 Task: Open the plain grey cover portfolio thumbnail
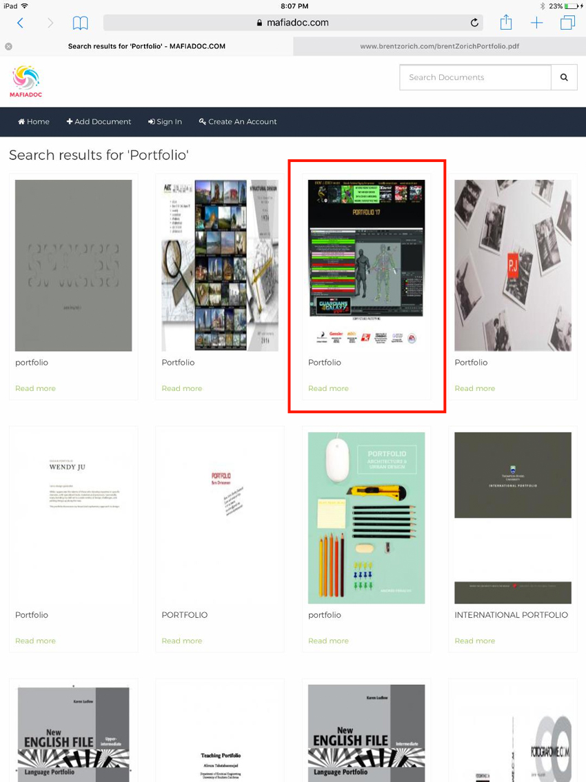(x=73, y=265)
